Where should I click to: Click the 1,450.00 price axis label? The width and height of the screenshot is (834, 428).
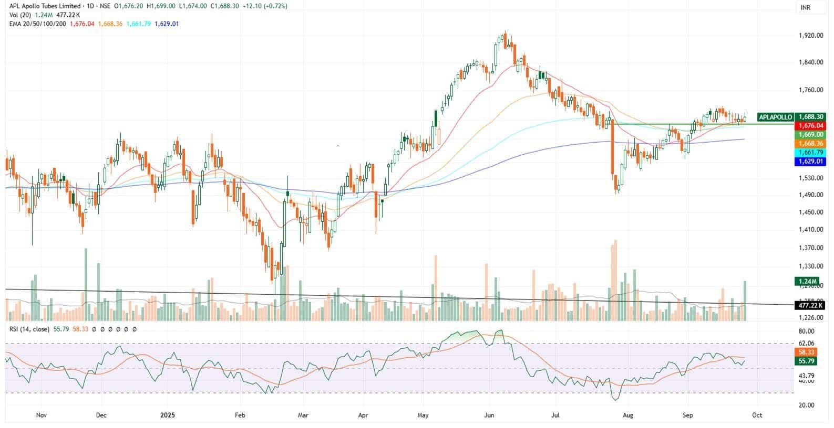click(810, 212)
